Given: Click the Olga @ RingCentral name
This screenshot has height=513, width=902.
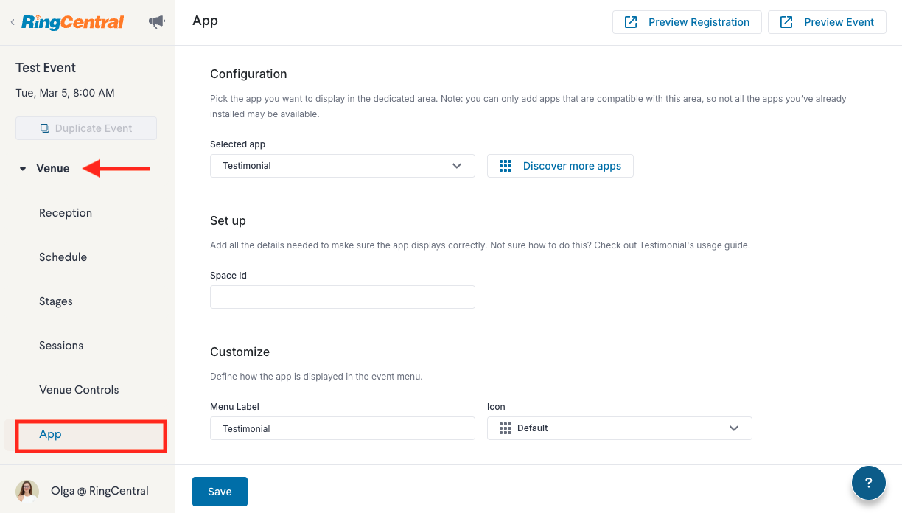Looking at the screenshot, I should coord(99,491).
